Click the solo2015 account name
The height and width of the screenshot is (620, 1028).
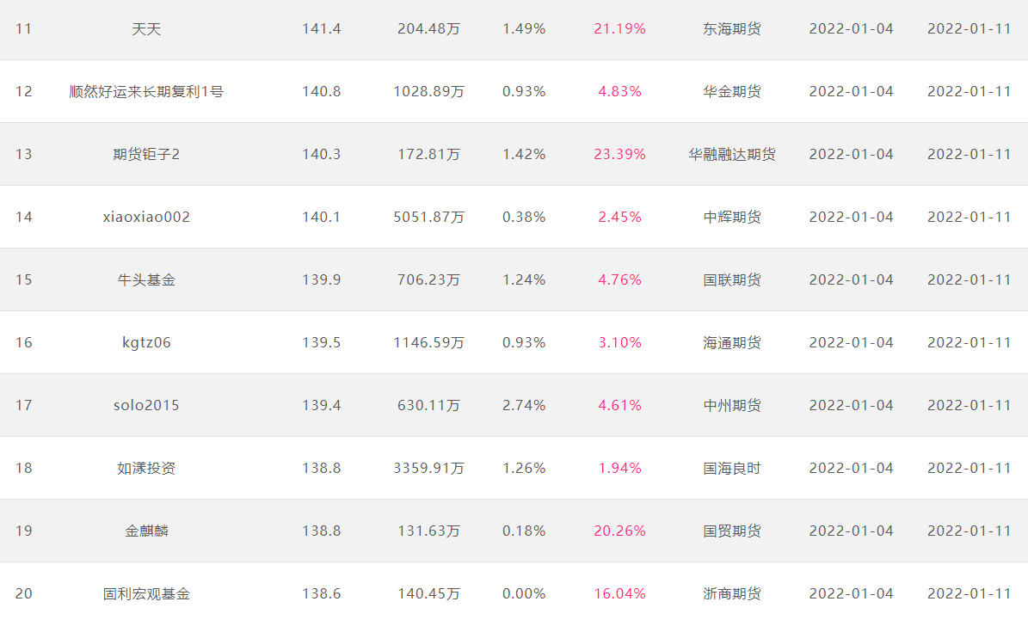coord(146,405)
